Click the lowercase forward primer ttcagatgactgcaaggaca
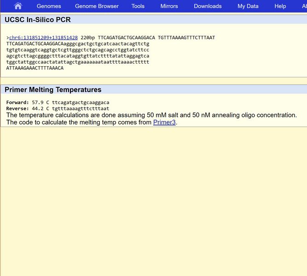Screen dimensions: 307x276 click(x=81, y=103)
